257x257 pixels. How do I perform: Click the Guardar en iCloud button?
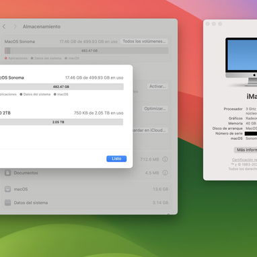[x=150, y=130]
